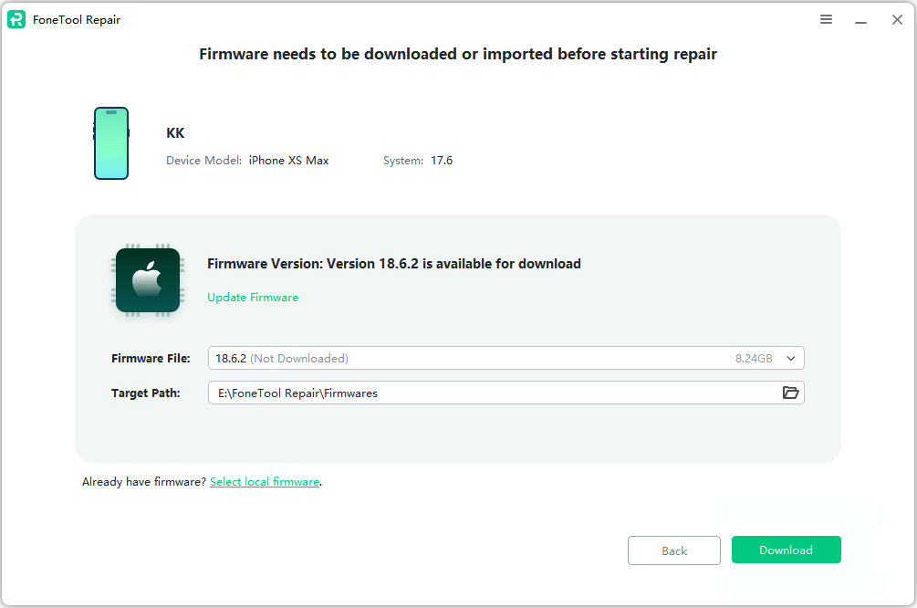Viewport: 917px width, 608px height.
Task: Click the FoneTool Repair logo icon
Action: [16, 18]
